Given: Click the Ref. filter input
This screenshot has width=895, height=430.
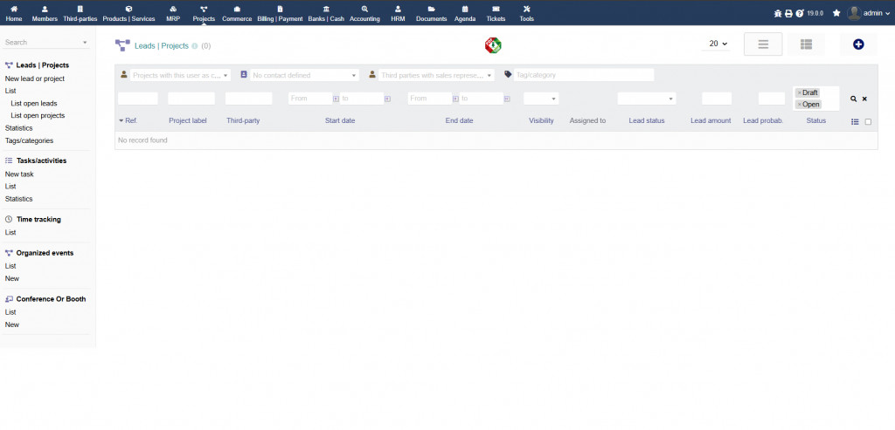Looking at the screenshot, I should tap(137, 99).
